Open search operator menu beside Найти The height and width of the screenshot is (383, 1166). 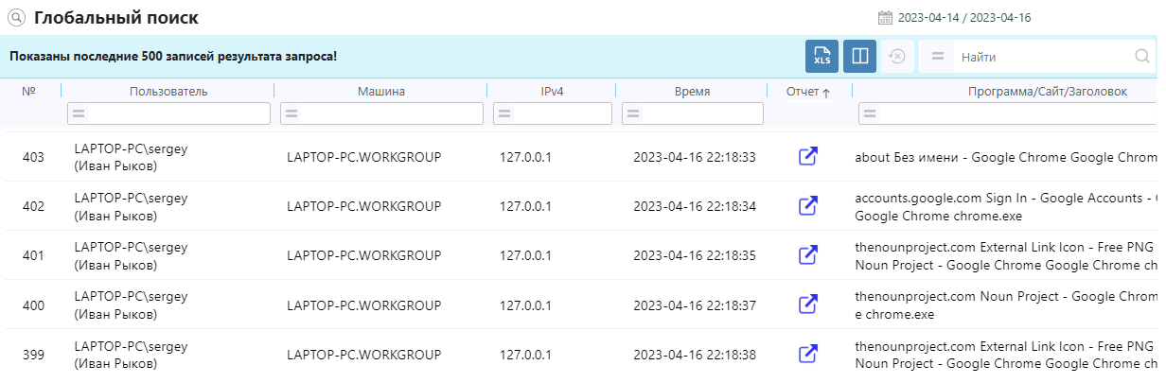(x=938, y=57)
